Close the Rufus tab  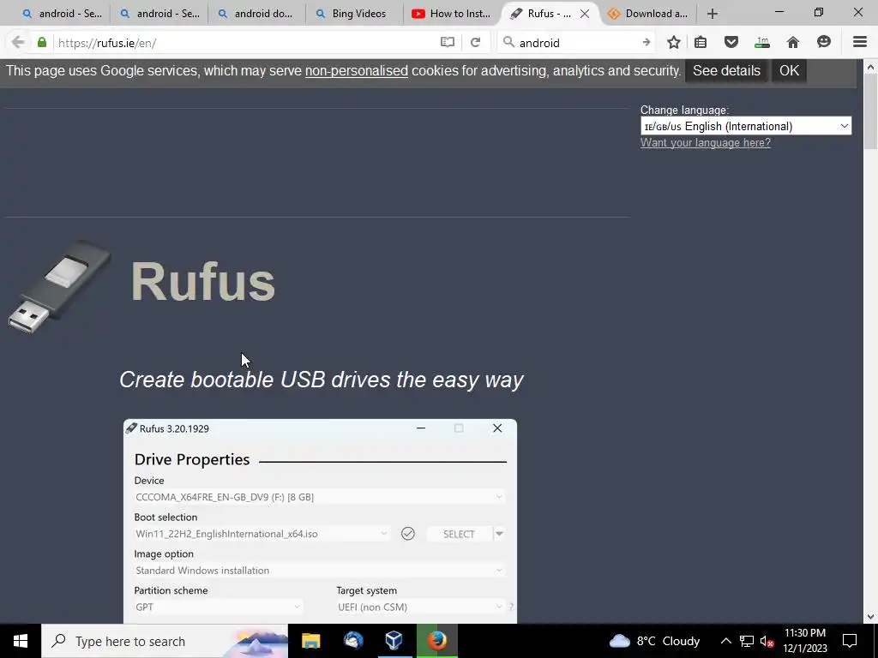click(x=585, y=14)
